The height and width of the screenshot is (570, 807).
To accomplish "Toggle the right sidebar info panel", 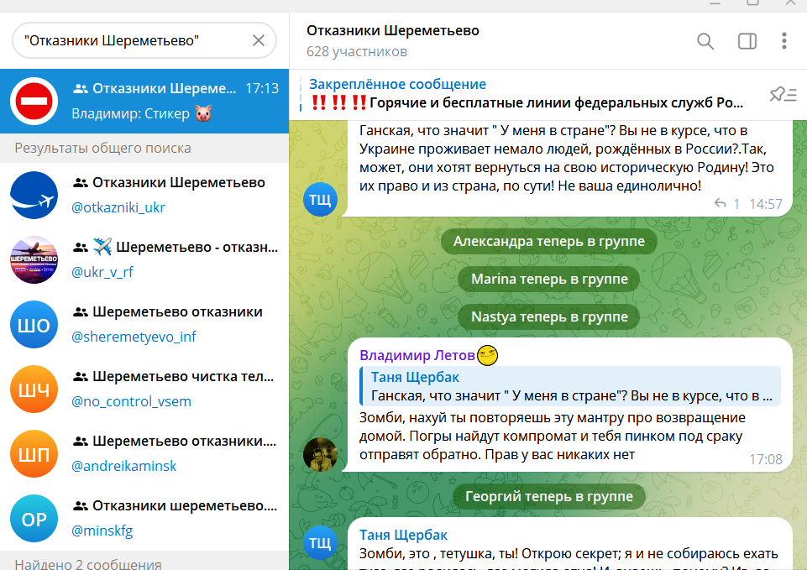I will (x=747, y=41).
